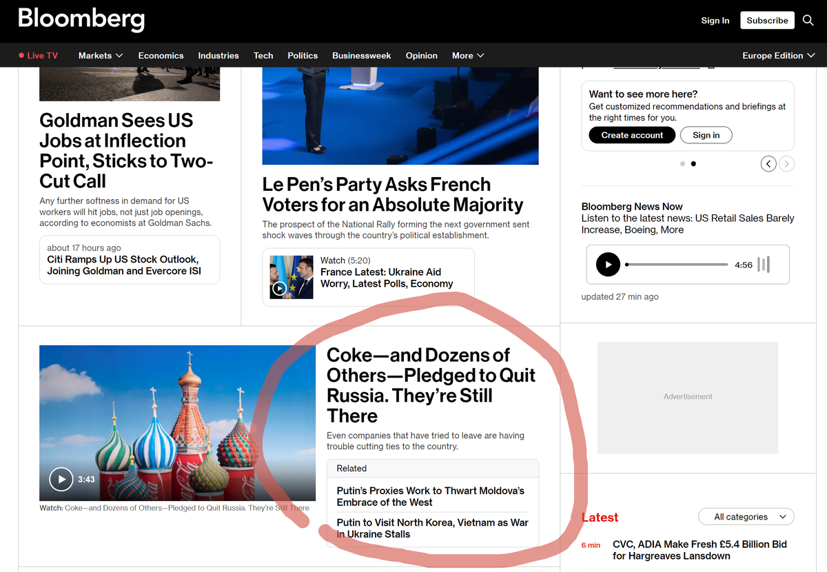
Task: Click the Bloomberg logo
Action: click(81, 19)
